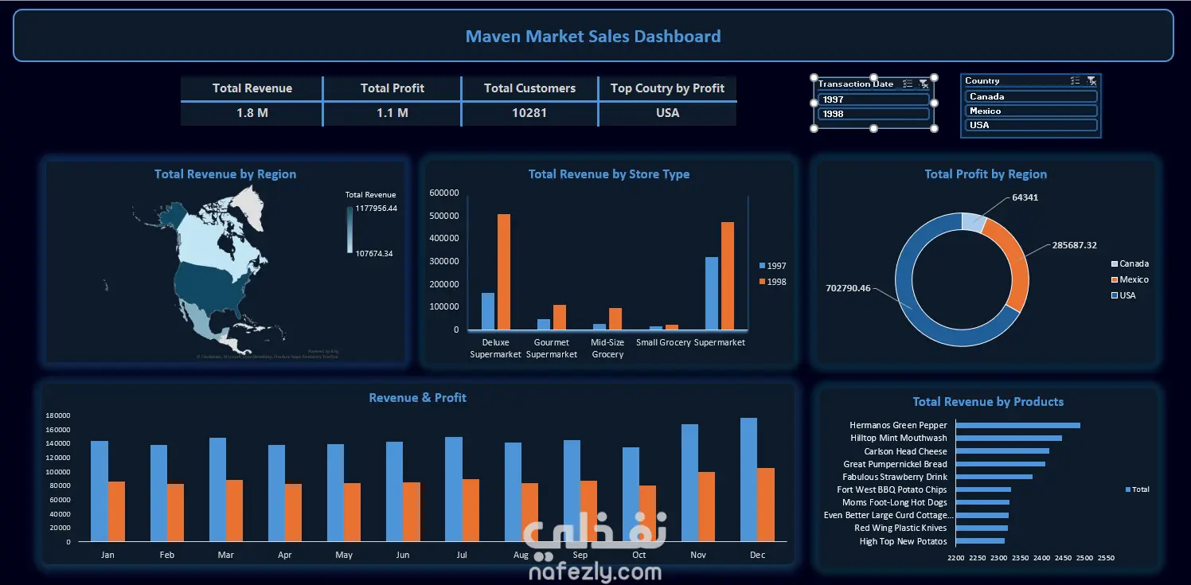Select the top-center resize handle of Transaction Date slicer
Image resolution: width=1191 pixels, height=585 pixels.
coord(873,76)
